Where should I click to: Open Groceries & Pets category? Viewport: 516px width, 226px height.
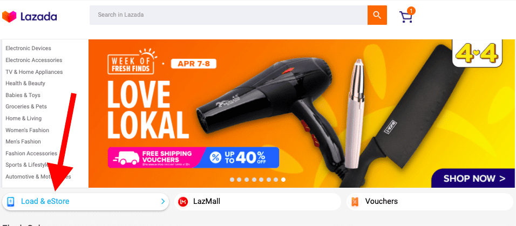tap(26, 107)
